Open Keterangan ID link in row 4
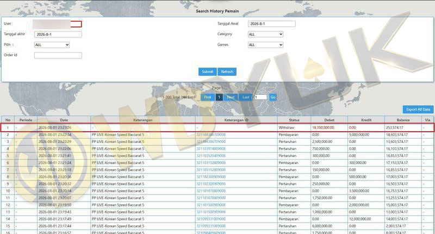The height and width of the screenshot is (234, 435). tap(211, 148)
